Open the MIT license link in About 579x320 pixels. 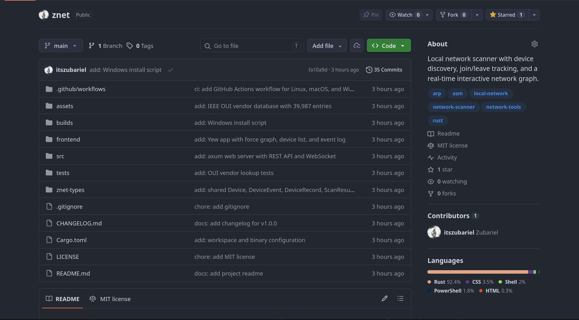coord(448,146)
